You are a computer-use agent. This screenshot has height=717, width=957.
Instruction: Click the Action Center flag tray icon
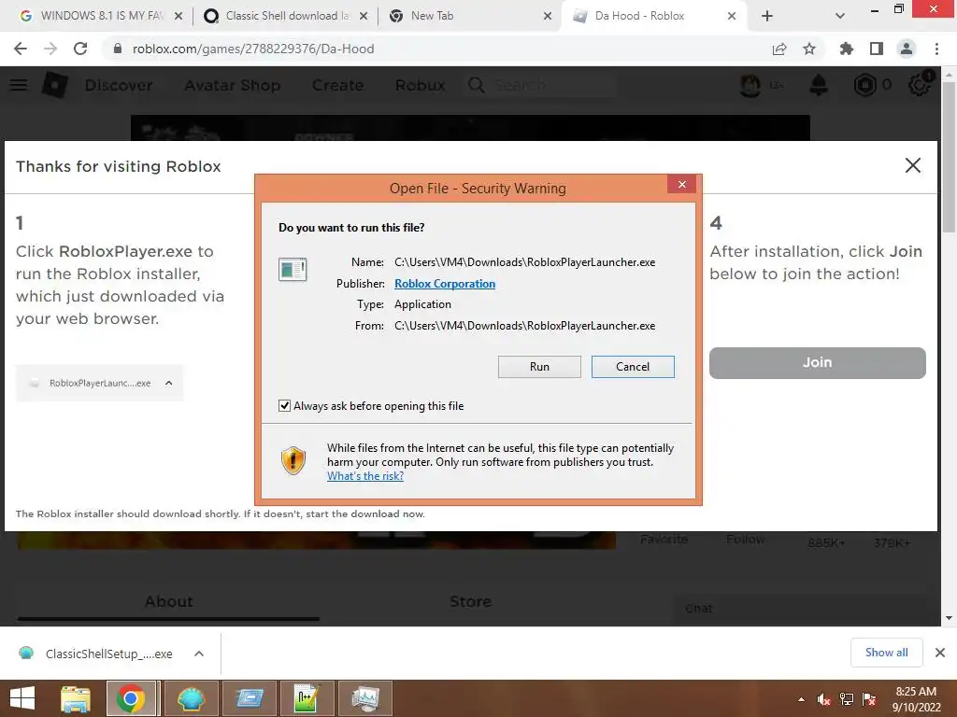[x=869, y=699]
